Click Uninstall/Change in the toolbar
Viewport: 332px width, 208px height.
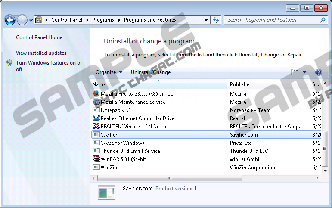tap(151, 72)
